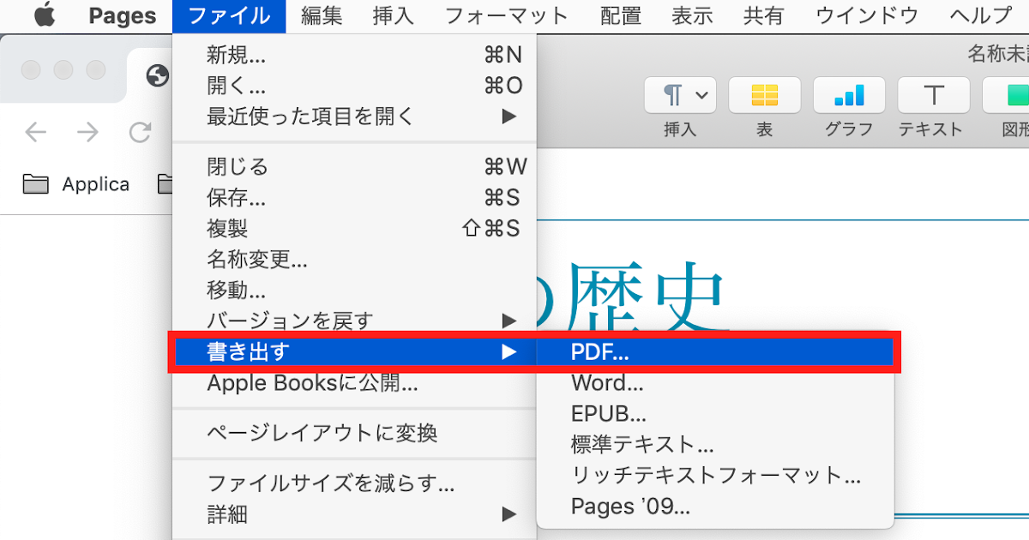Export as EPUB... from submenu
Screen dimensions: 1029x540
click(715, 414)
